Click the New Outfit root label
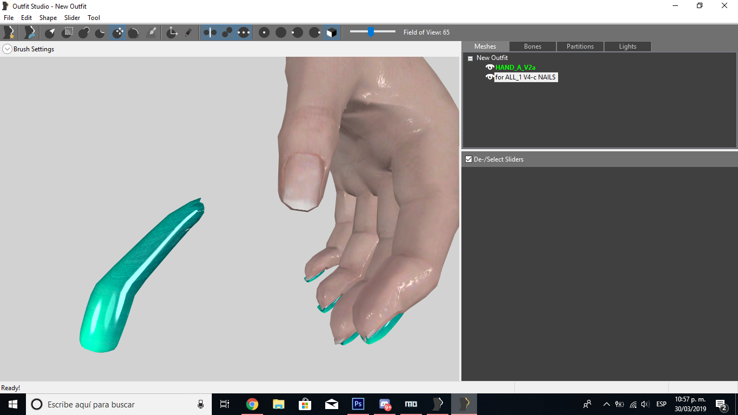Image resolution: width=738 pixels, height=415 pixels. coord(492,58)
